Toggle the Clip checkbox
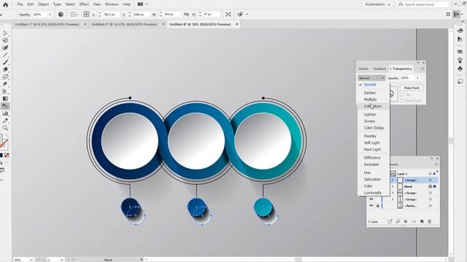Screen dimensions: 467x262 tap(402, 95)
